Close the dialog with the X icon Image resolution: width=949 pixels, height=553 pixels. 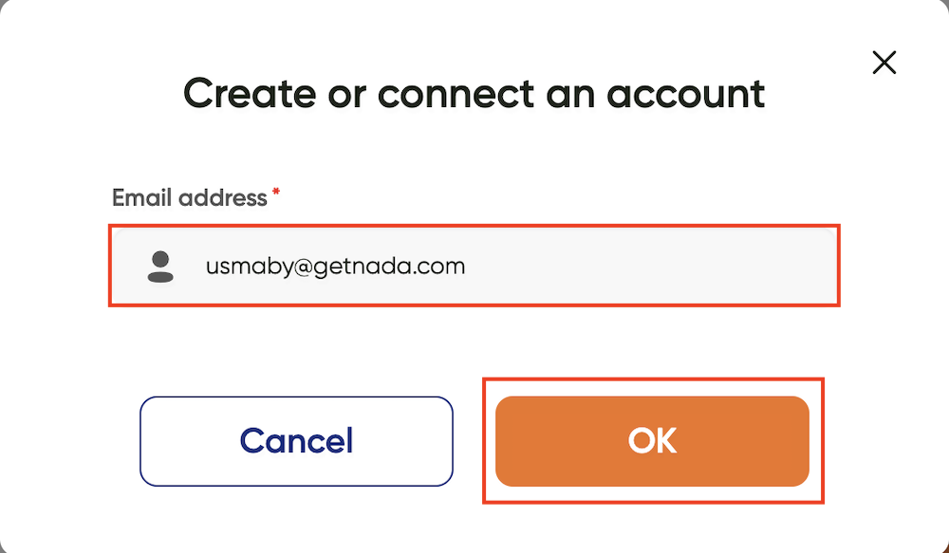(884, 63)
